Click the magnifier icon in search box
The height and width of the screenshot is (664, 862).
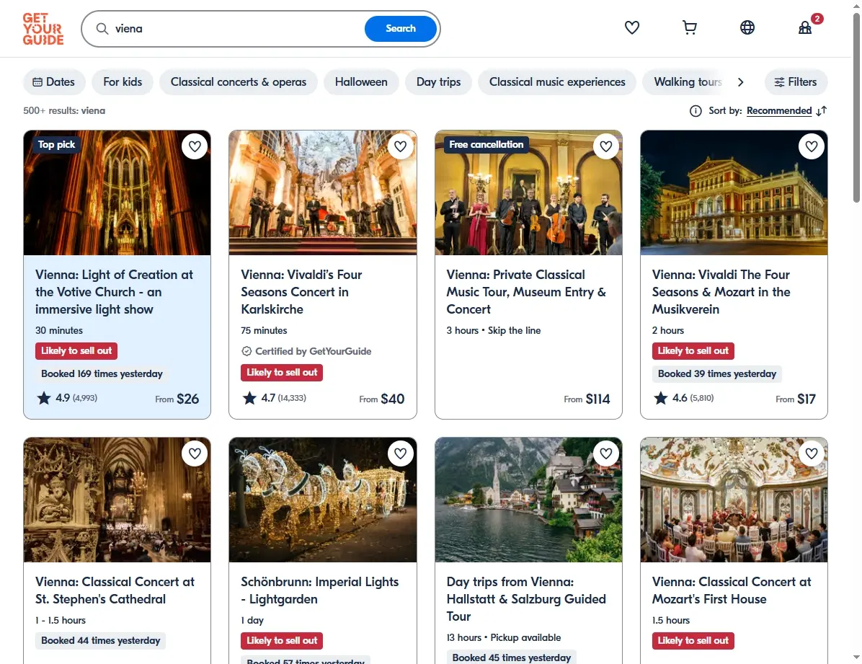102,29
